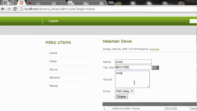Open the calendar date picker icon
The image size is (197, 111).
(x=155, y=67)
